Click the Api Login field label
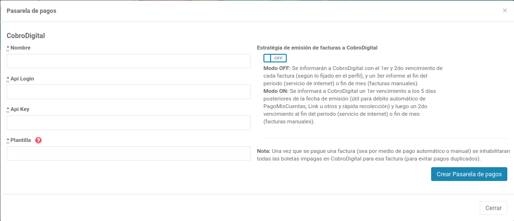 tap(20, 79)
